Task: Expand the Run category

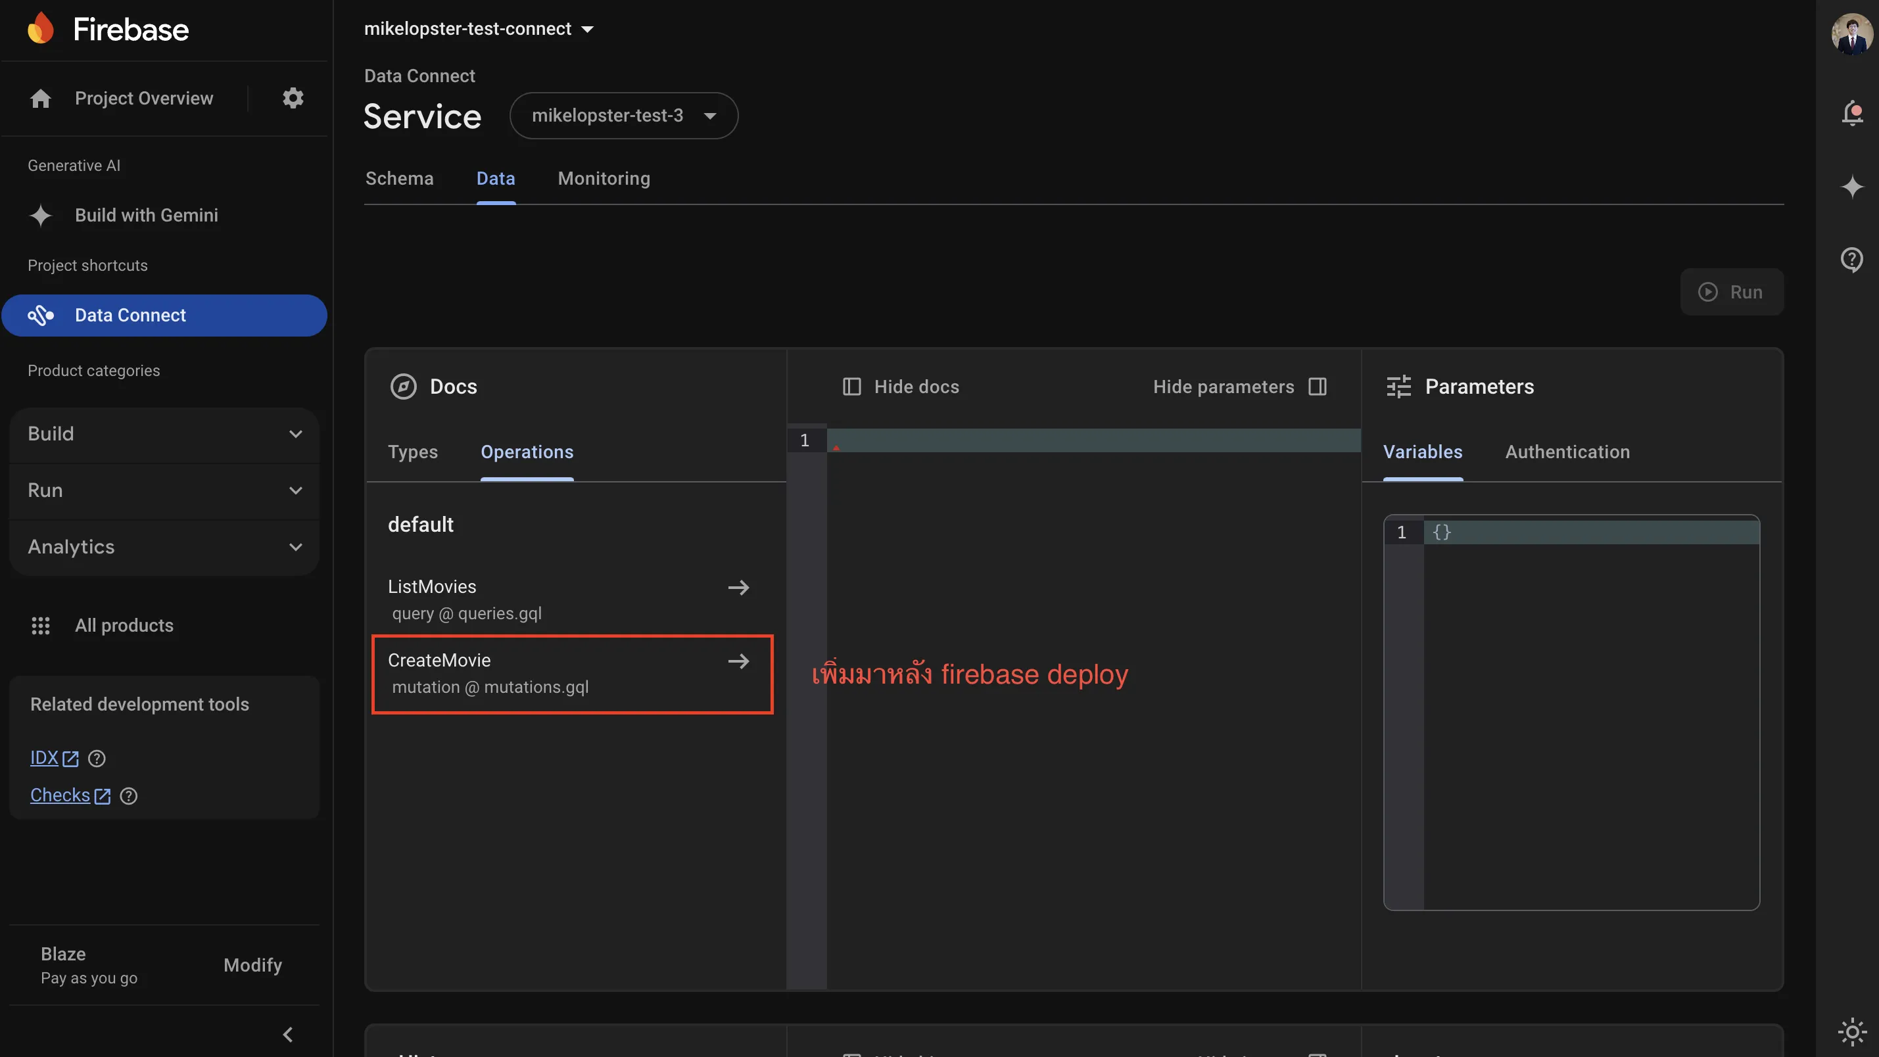Action: pyautogui.click(x=165, y=490)
